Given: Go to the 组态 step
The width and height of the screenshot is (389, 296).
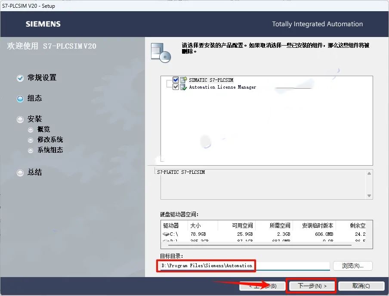Looking at the screenshot, I should pos(34,98).
